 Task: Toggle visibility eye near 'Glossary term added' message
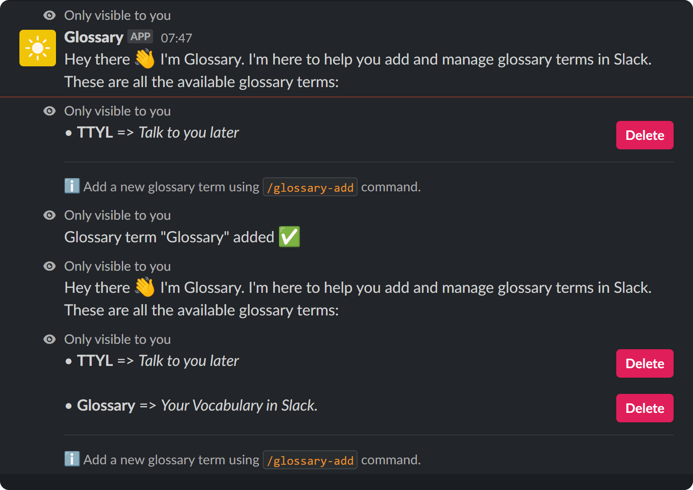[49, 215]
